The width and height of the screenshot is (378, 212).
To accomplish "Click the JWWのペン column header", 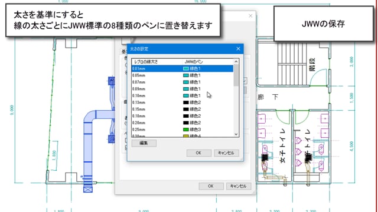I will (208, 62).
